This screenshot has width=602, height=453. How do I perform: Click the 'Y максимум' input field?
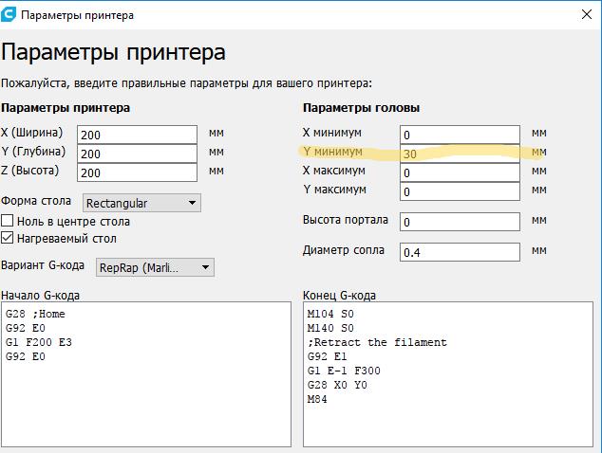(459, 191)
